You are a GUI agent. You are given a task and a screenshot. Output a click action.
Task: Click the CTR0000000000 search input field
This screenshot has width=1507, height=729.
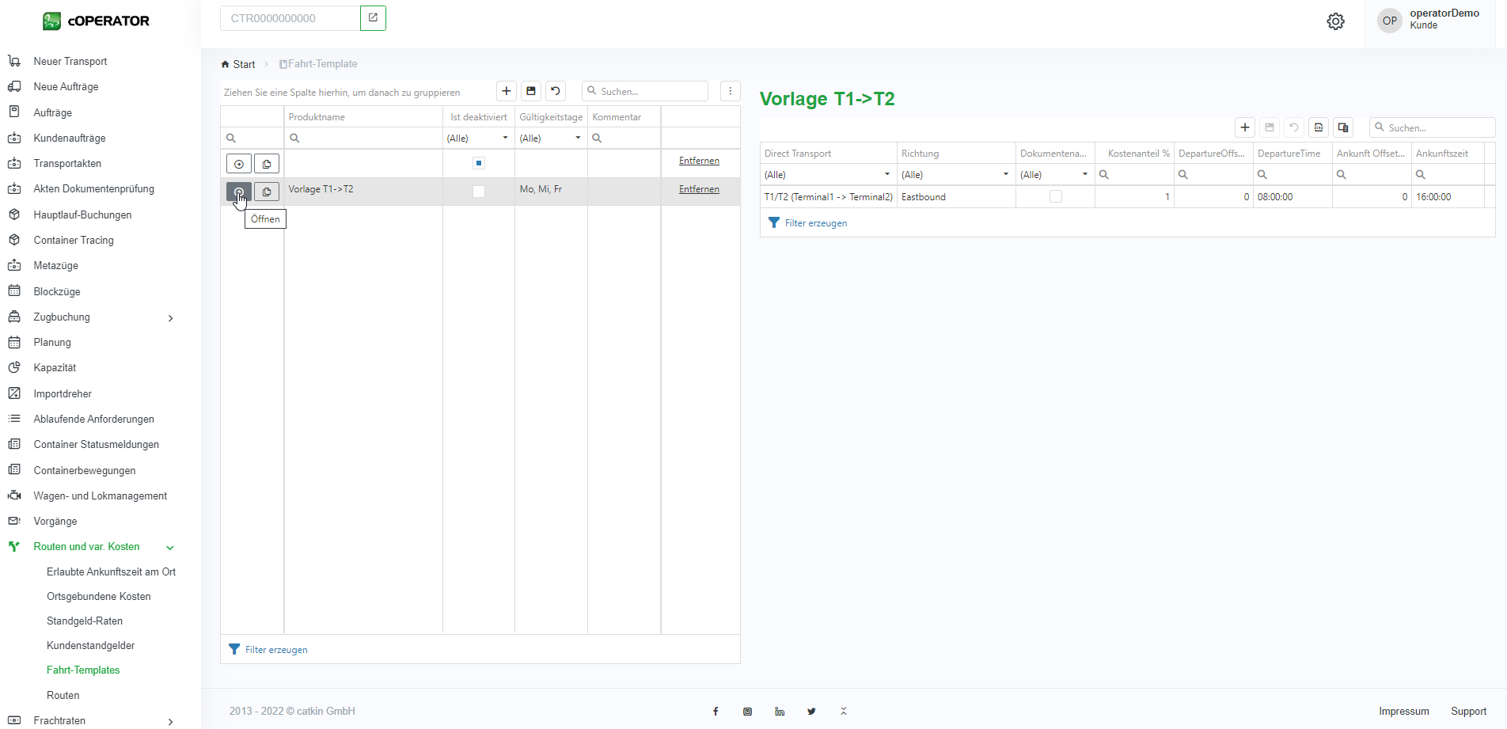(x=290, y=18)
